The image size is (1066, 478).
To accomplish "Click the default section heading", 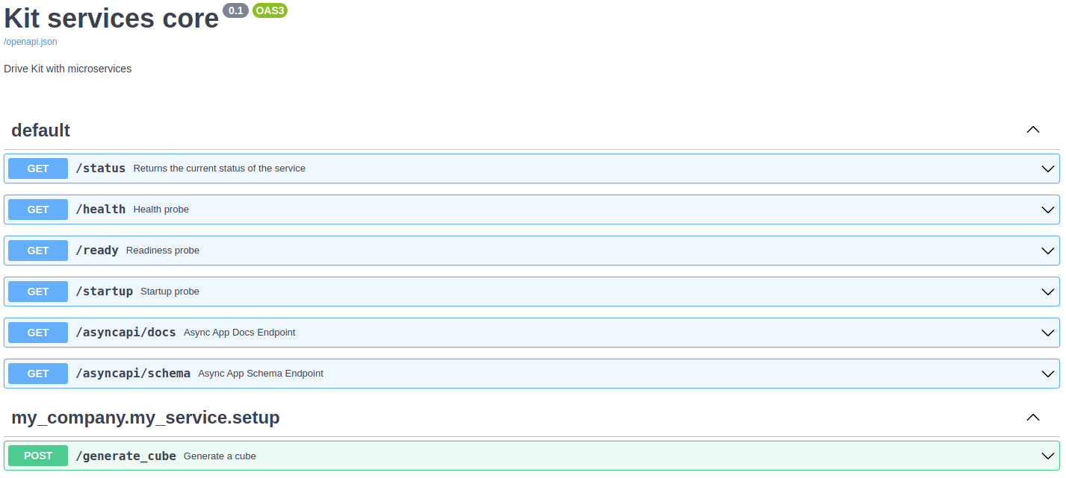I will 41,130.
